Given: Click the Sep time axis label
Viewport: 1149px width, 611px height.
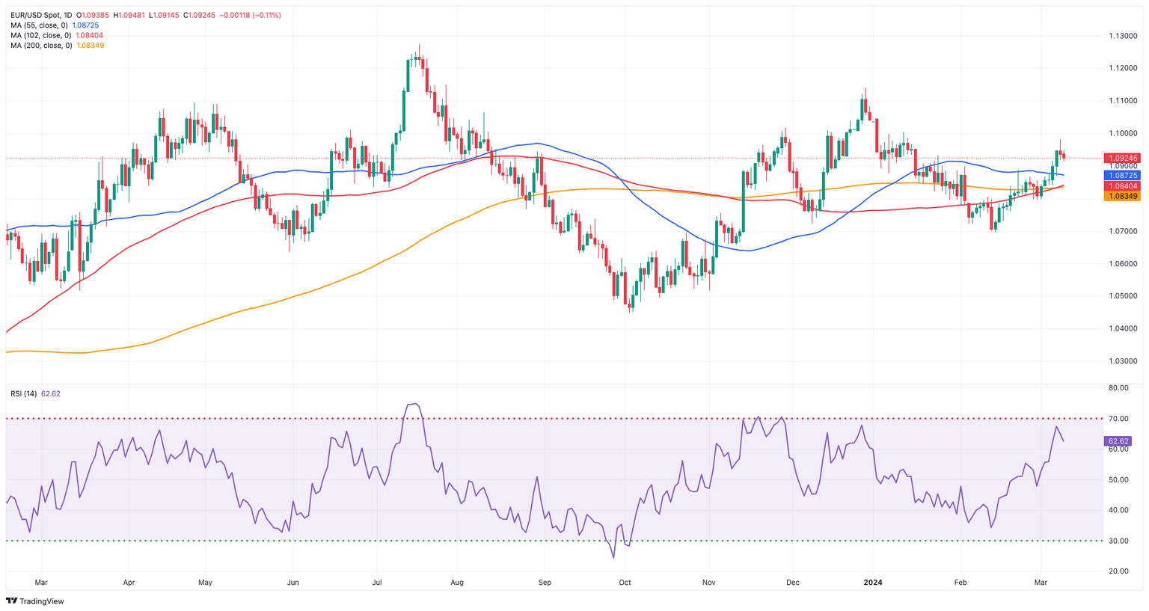Looking at the screenshot, I should click(x=545, y=582).
